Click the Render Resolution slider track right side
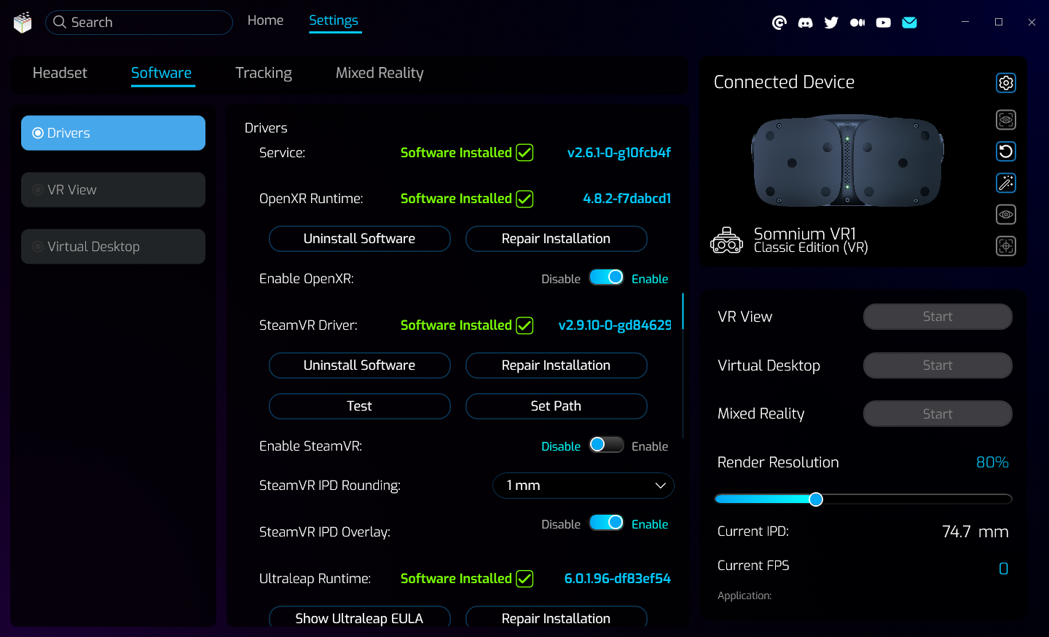The height and width of the screenshot is (637, 1049). click(918, 499)
